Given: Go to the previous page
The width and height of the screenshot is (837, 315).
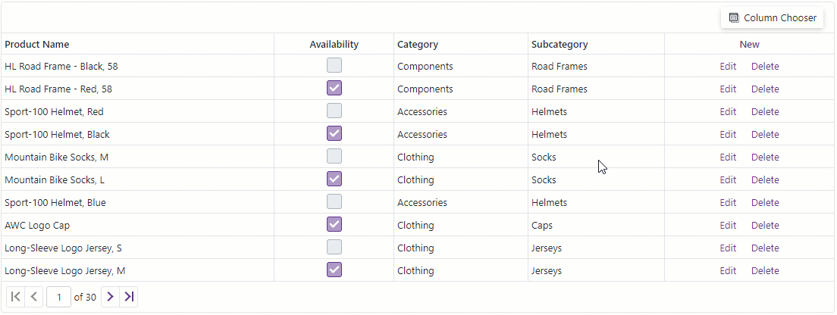Looking at the screenshot, I should tap(34, 297).
